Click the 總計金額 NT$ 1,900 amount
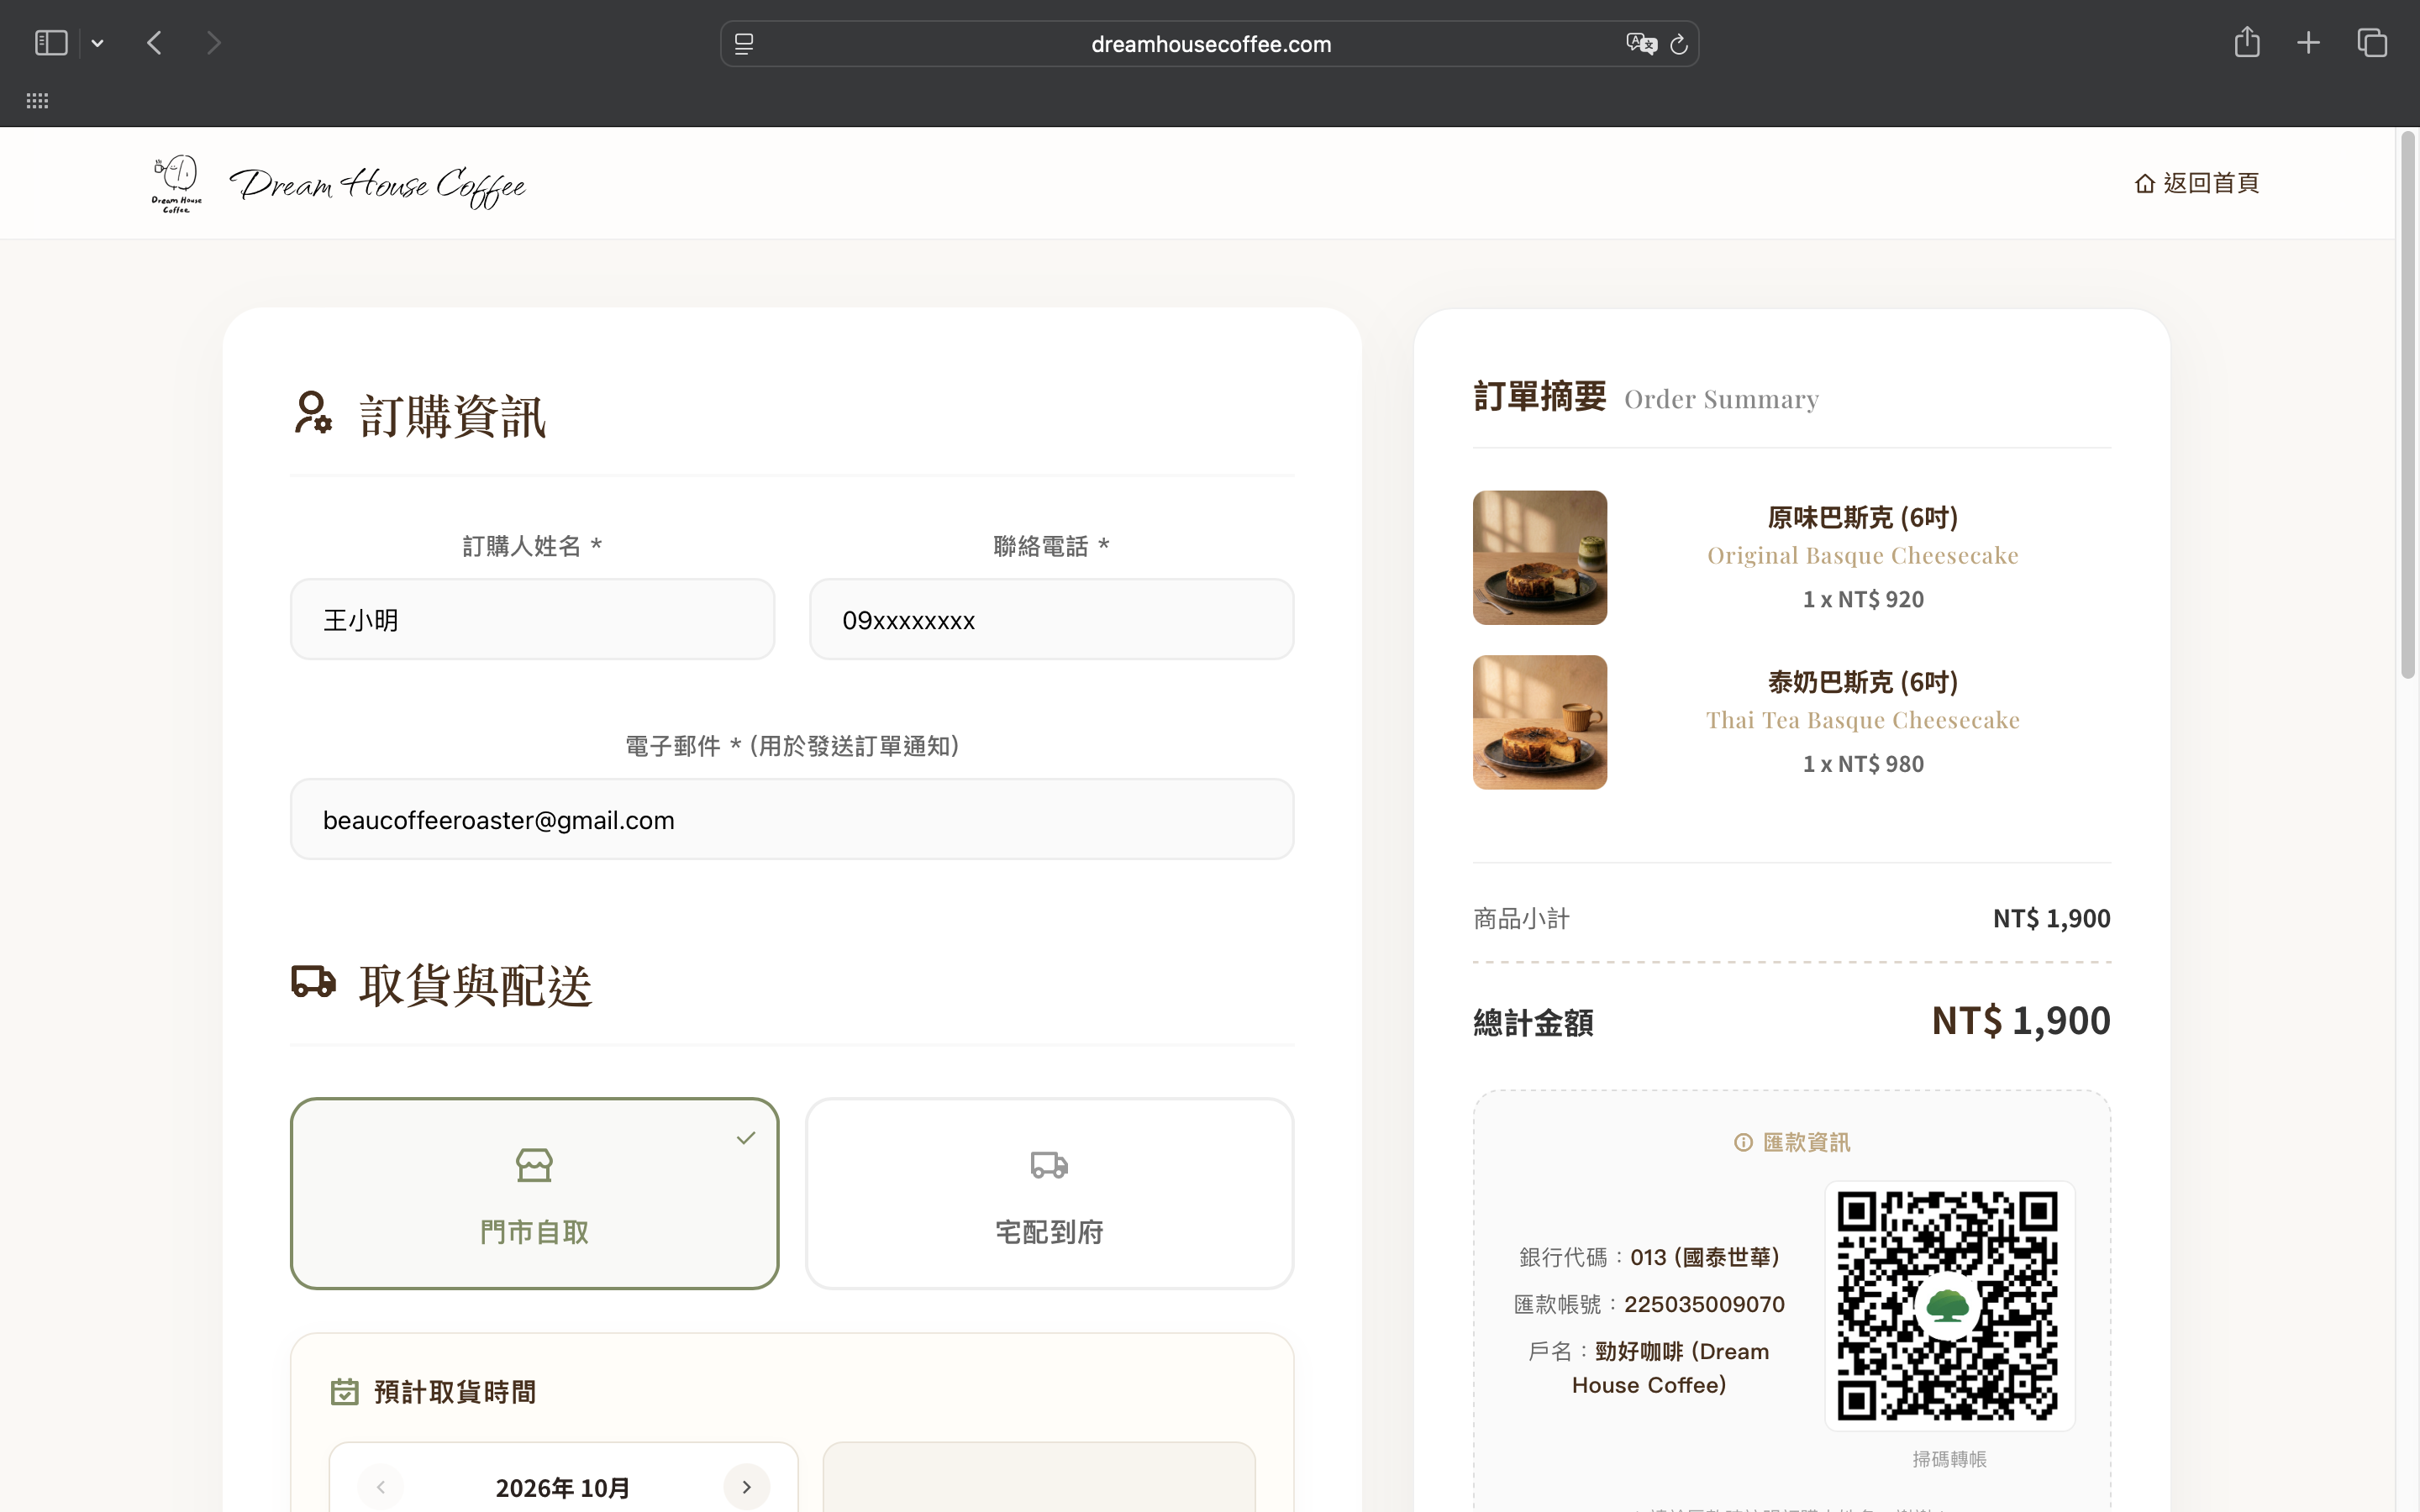The image size is (2420, 1512). [x=2021, y=1021]
